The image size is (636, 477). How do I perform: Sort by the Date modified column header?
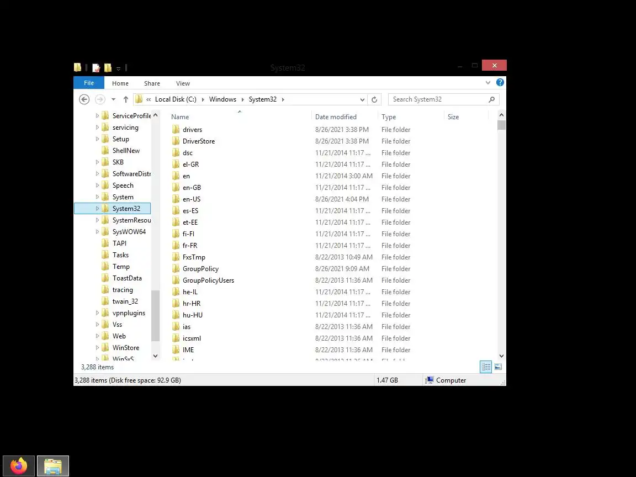click(336, 117)
